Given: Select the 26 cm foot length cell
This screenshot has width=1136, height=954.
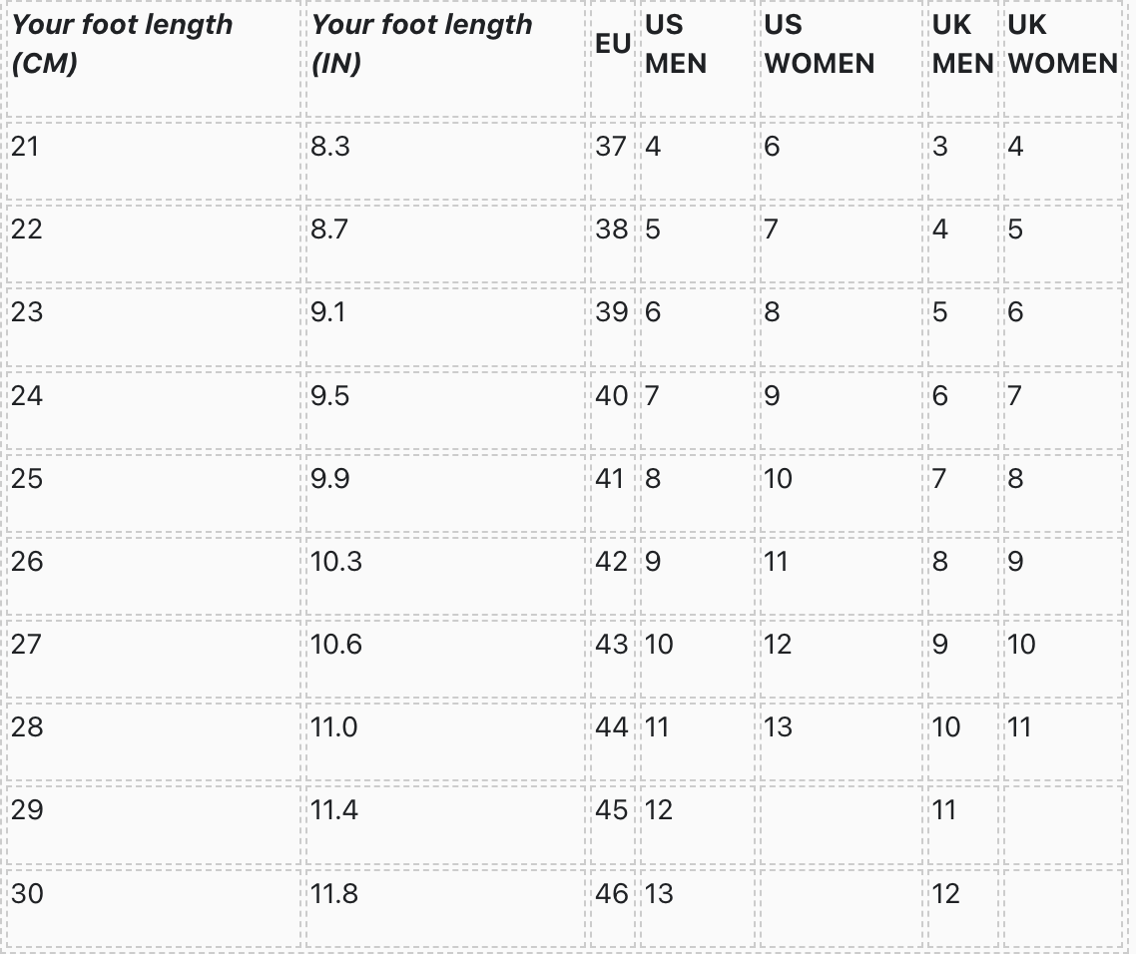Looking at the screenshot, I should (27, 562).
